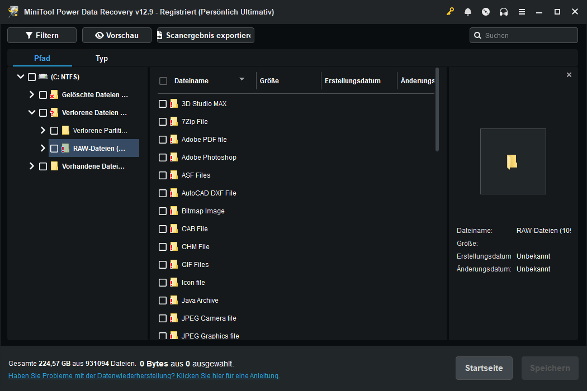Sort by the Erstellungsdatum column header
The image size is (587, 391).
pos(352,81)
